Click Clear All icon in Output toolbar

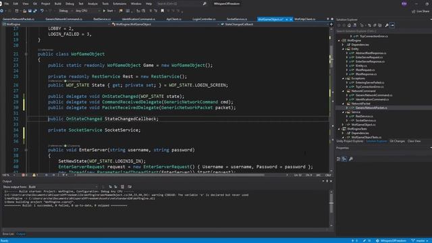click(122, 187)
